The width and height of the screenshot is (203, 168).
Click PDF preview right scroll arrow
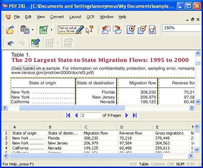point(192,107)
